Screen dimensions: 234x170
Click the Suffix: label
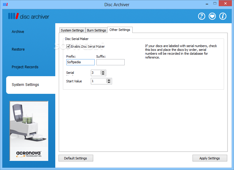pyautogui.click(x=101, y=56)
